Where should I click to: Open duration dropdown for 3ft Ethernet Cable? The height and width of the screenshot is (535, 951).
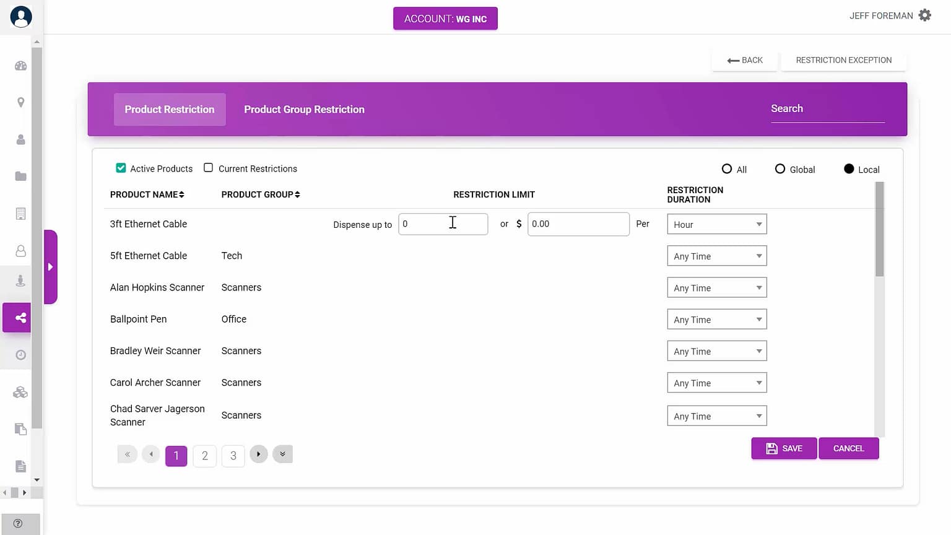[716, 224]
